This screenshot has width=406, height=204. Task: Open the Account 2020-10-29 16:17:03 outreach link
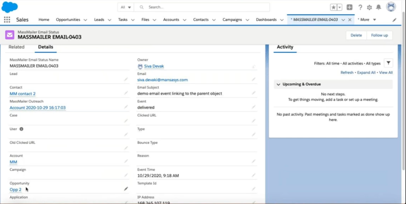pos(38,108)
